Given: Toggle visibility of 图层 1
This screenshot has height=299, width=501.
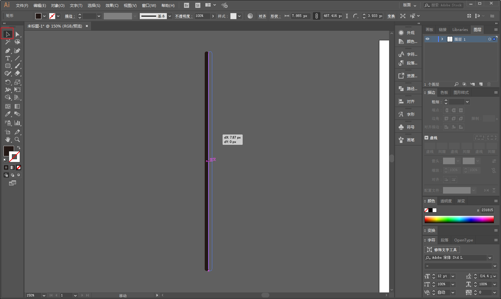Looking at the screenshot, I should (427, 39).
